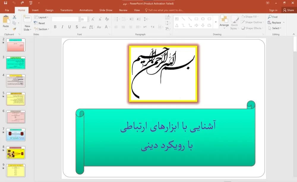Open the Review tab
Image resolution: width=297 pixels, height=182 pixels.
pyautogui.click(x=123, y=10)
